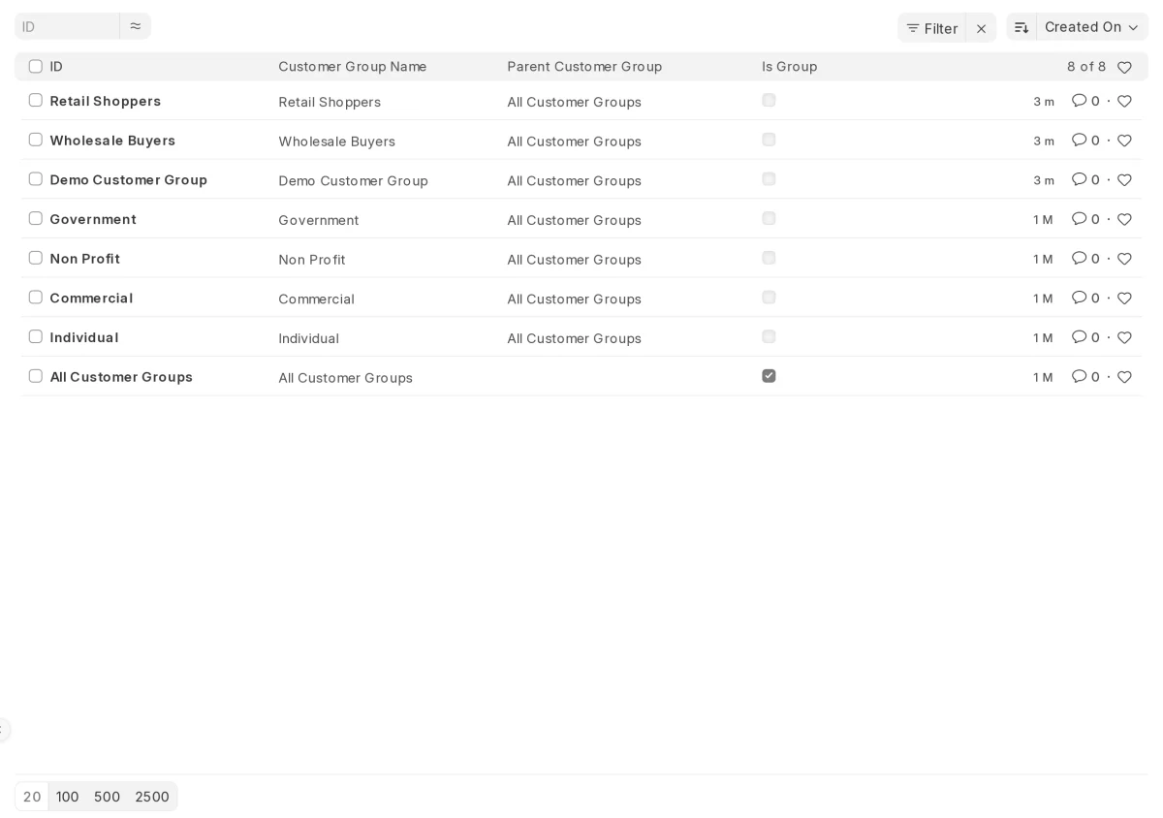Like the Individual row heart icon
Screen dimensions: 1163x818
pos(1124,337)
